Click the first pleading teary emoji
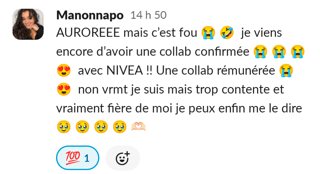The width and height of the screenshot is (320, 174). pos(64,127)
